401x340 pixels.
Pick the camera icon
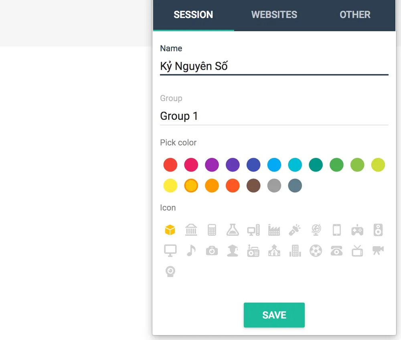(212, 251)
